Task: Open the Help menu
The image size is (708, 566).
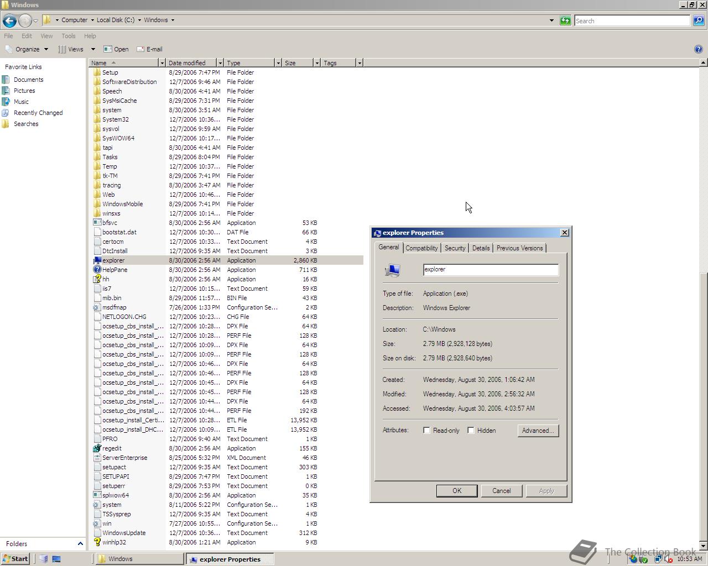Action: point(90,36)
